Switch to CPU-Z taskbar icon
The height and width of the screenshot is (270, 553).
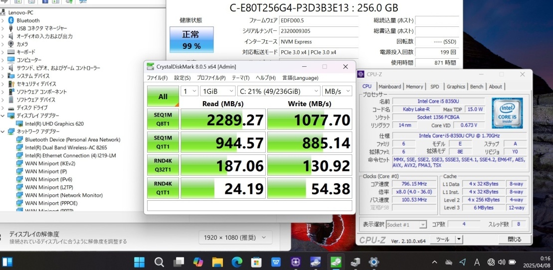tap(295, 262)
